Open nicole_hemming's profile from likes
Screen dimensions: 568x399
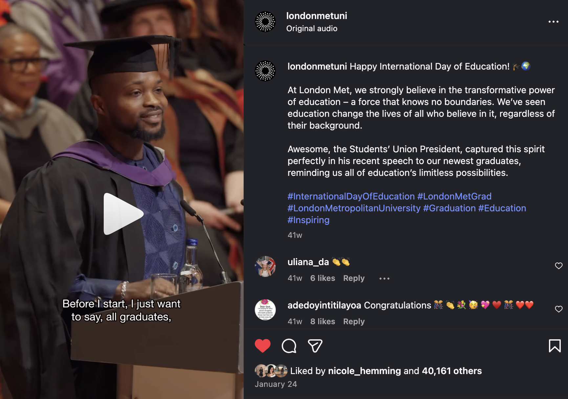point(364,371)
